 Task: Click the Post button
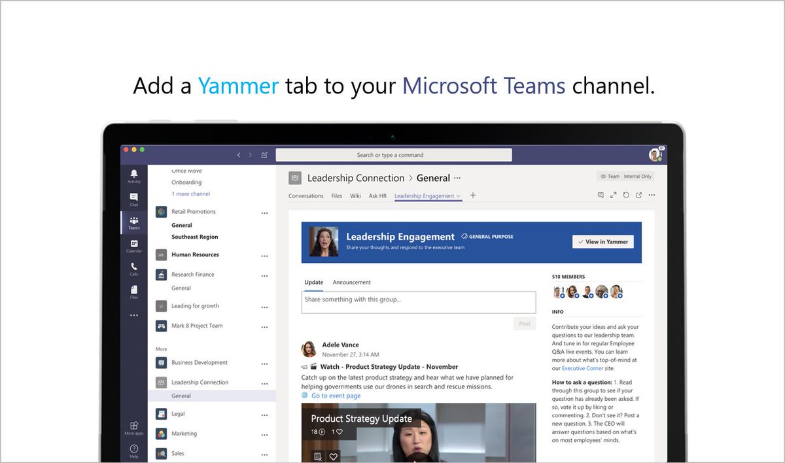(x=525, y=324)
